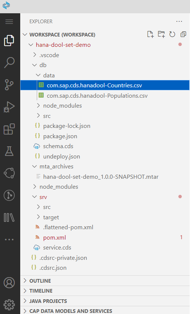Expand the root-level node_modules folder

pos(35,186)
